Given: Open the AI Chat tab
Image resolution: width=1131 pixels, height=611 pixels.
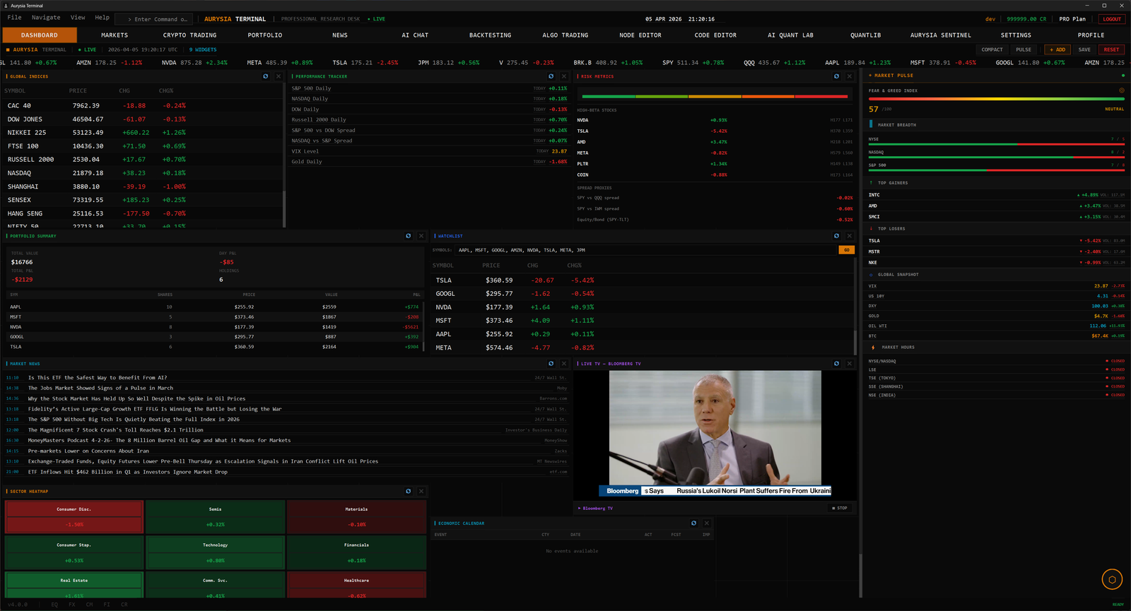Looking at the screenshot, I should pos(415,35).
